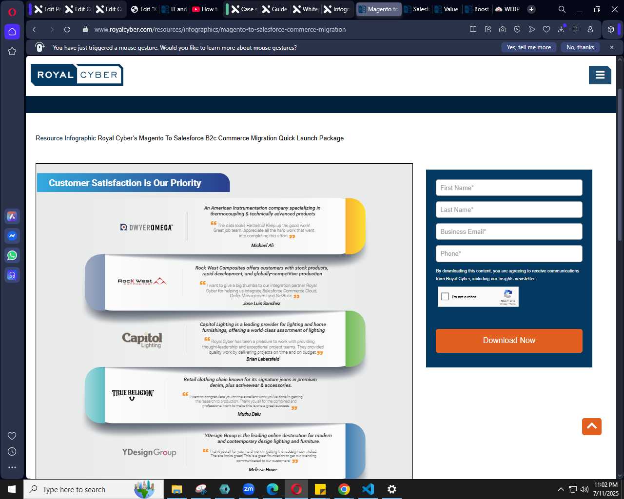This screenshot has height=499, width=624.
Task: Click the Last Name field
Action: tap(509, 210)
